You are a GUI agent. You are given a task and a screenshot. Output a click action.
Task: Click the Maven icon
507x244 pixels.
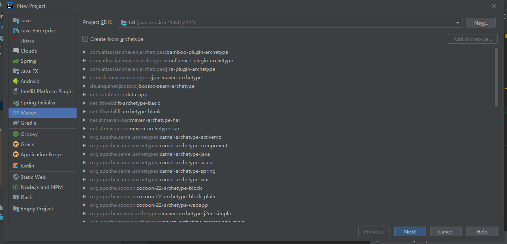16,113
